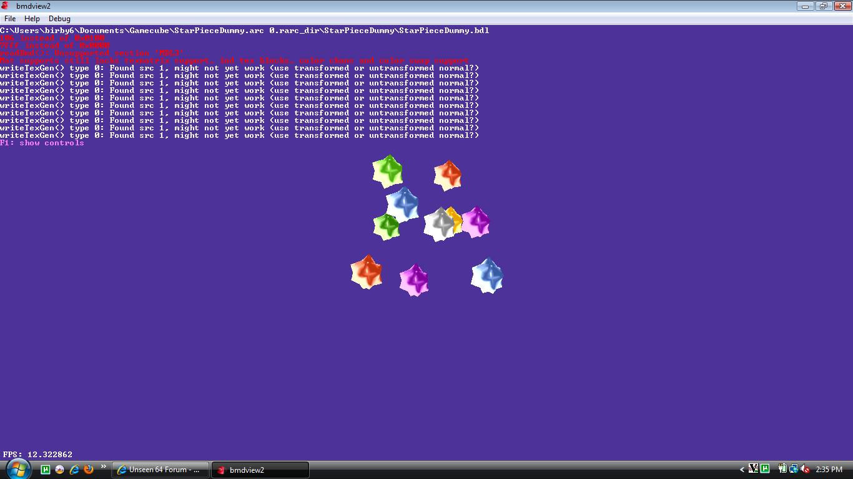Launch Internet Explorer from Quick Launch
The image size is (853, 479).
(x=74, y=469)
